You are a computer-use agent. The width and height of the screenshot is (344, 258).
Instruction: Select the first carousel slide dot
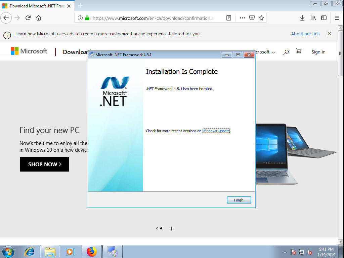[157, 228]
